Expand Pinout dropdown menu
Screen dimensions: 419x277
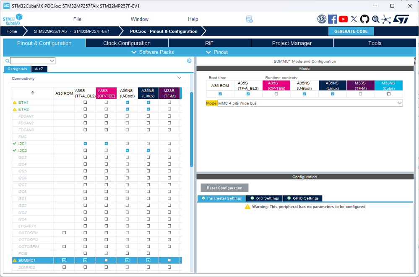click(217, 52)
